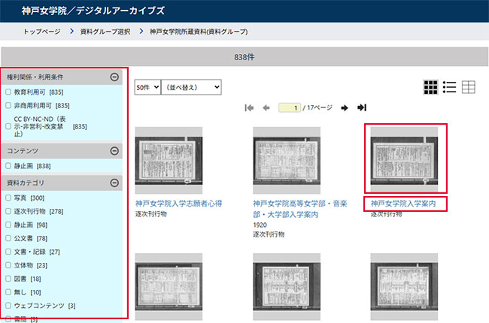This screenshot has height=323, width=489.
Task: Collapse the 資料カテゴリ filter section
Action: [114, 183]
